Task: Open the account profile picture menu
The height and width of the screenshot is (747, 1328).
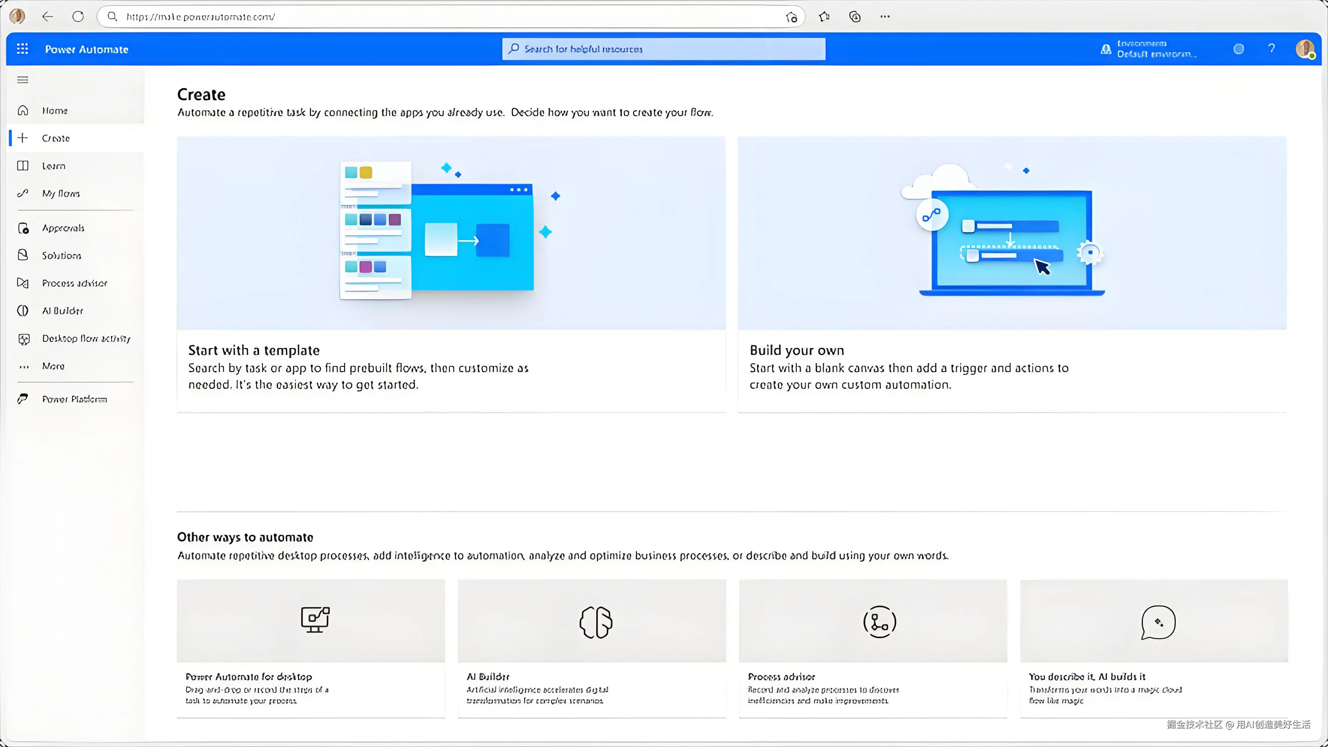Action: (x=1304, y=49)
